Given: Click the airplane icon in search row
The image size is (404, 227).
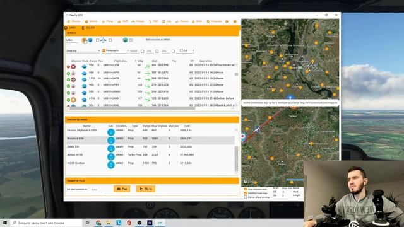Looking at the screenshot, I should pos(104,40).
